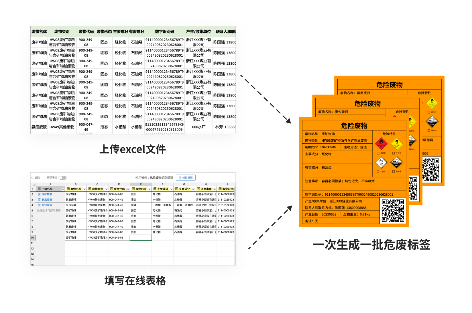The width and height of the screenshot is (472, 313).
Task: Open the blue 氨氮废液 sub-code link
Action: pos(47,200)
